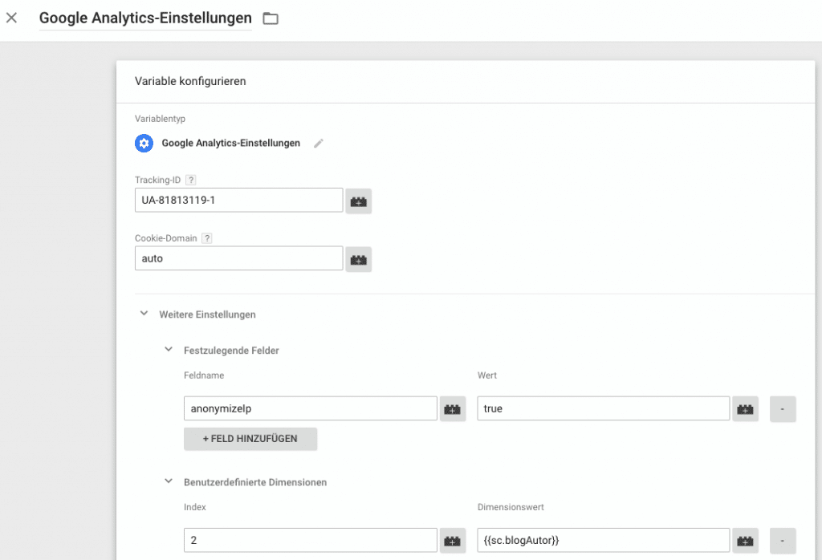
Task: Click the Dimensionswert column label
Action: [x=511, y=507]
